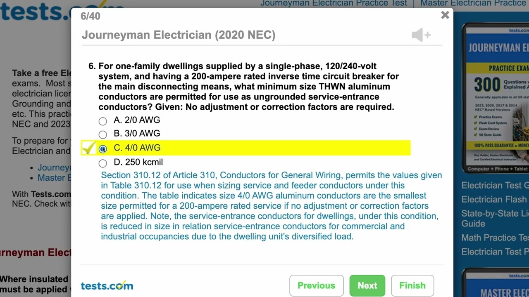Toggle the audio speaker icon
Image resolution: width=529 pixels, height=297 pixels.
pos(421,35)
